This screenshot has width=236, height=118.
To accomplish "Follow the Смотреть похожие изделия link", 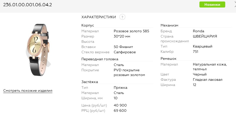I will pos(28,90).
